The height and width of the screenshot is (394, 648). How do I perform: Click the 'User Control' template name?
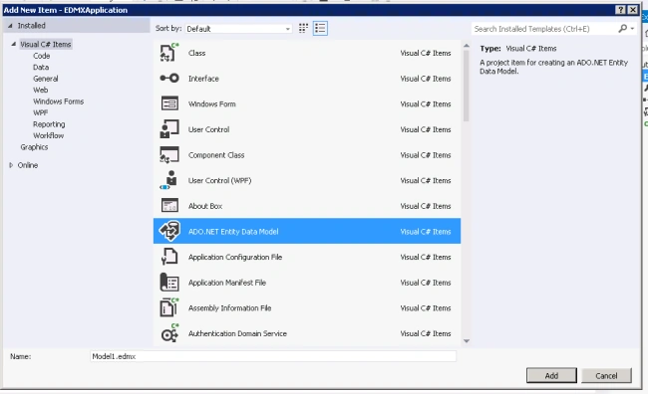[208, 129]
